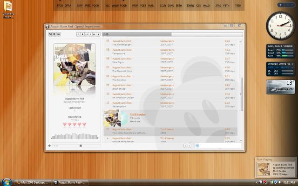The width and height of the screenshot is (298, 186).
Task: Rate the track three hearts
Action: tap(74, 124)
